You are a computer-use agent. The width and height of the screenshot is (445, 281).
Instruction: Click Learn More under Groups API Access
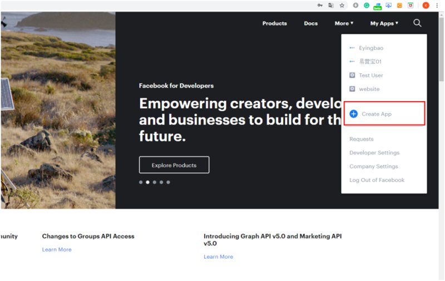(57, 250)
